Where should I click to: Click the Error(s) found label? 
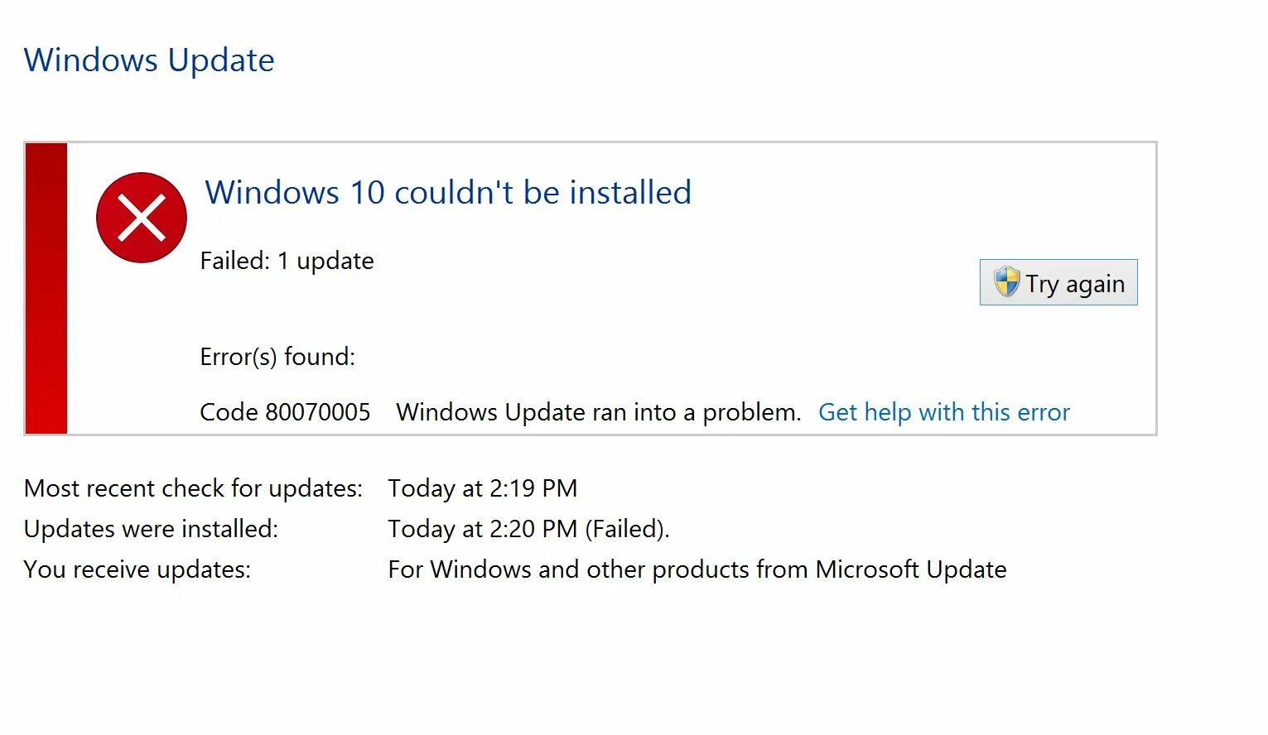coord(277,357)
